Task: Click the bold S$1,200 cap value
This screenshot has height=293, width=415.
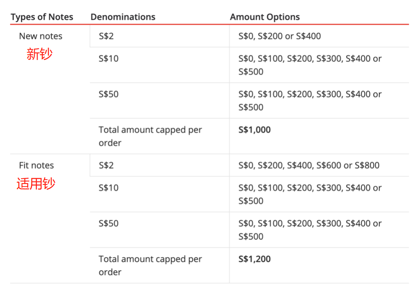Action: tap(254, 259)
